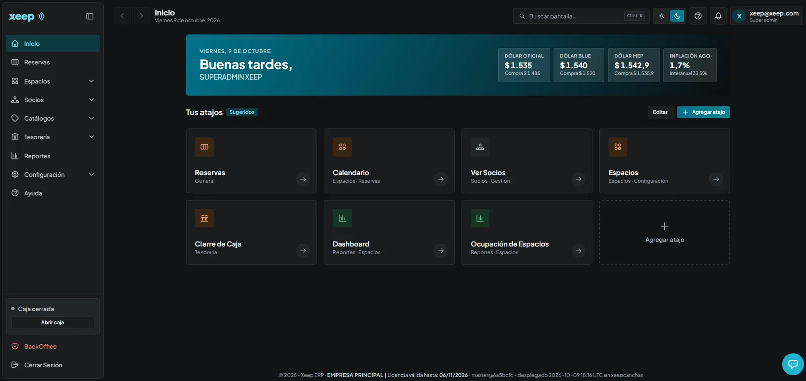Collapse the sidebar panel icon
Screen dimensions: 806x381
coord(90,16)
